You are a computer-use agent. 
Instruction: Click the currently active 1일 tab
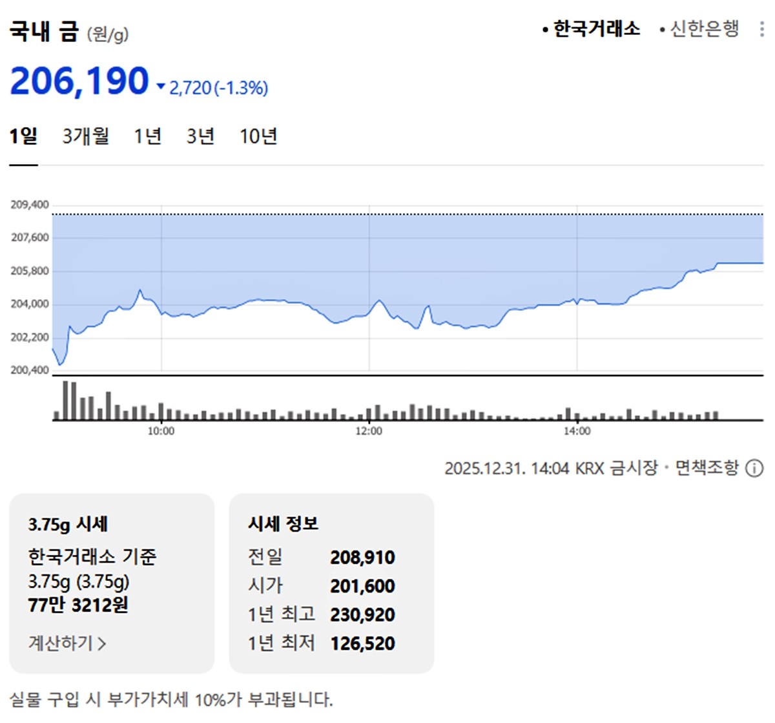click(x=23, y=136)
